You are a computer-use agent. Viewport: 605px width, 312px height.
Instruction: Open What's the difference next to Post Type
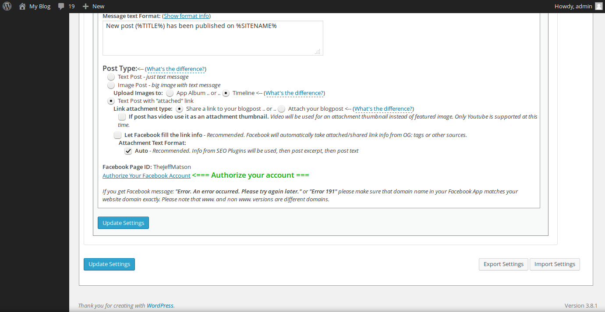(x=176, y=69)
